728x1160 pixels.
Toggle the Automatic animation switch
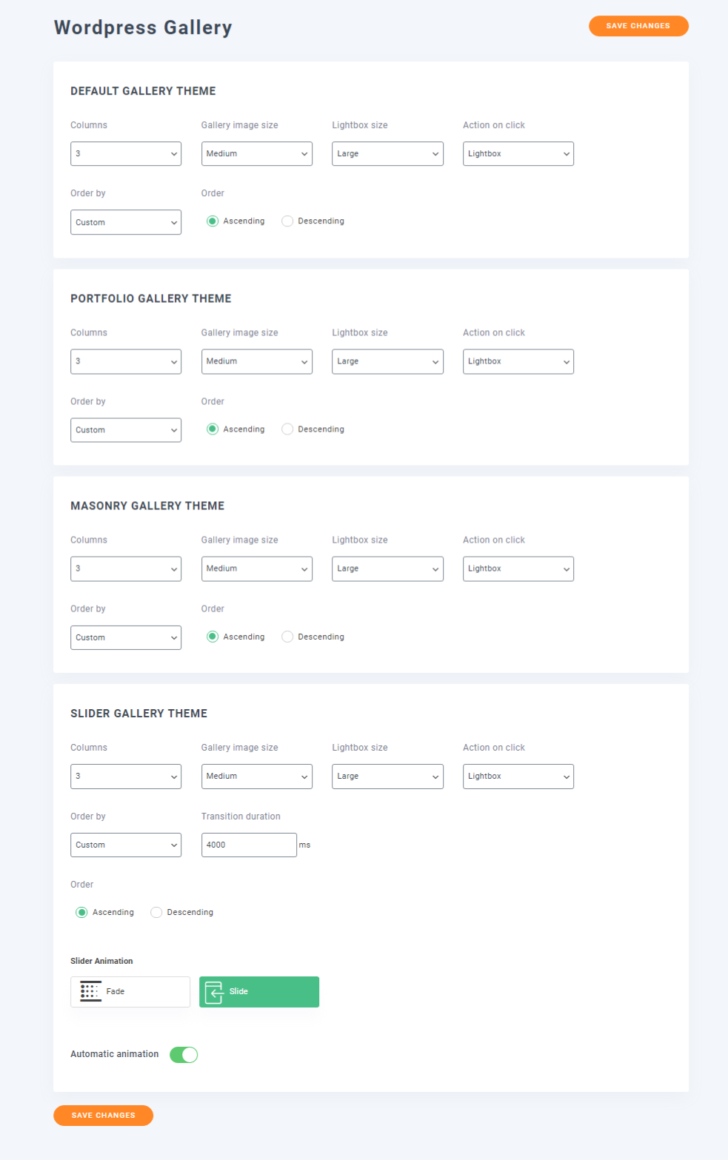click(184, 1055)
